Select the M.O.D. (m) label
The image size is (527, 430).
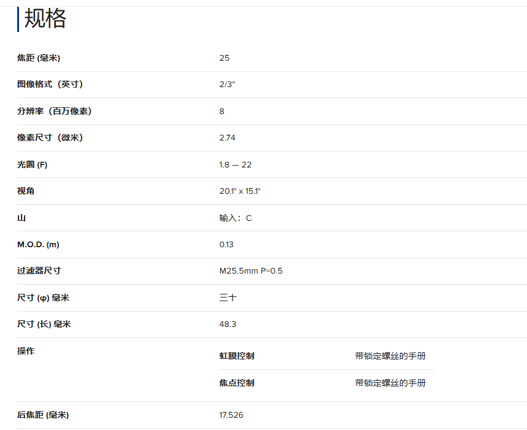(x=38, y=245)
